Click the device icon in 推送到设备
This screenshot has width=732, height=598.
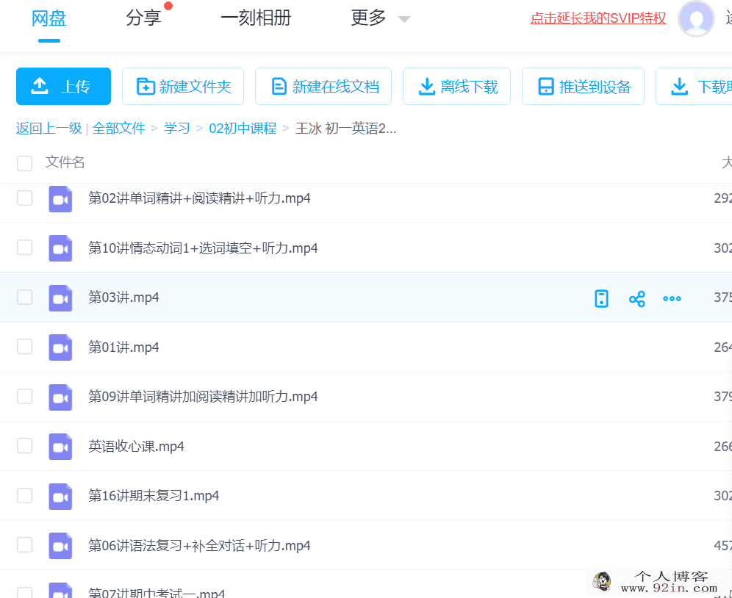546,87
